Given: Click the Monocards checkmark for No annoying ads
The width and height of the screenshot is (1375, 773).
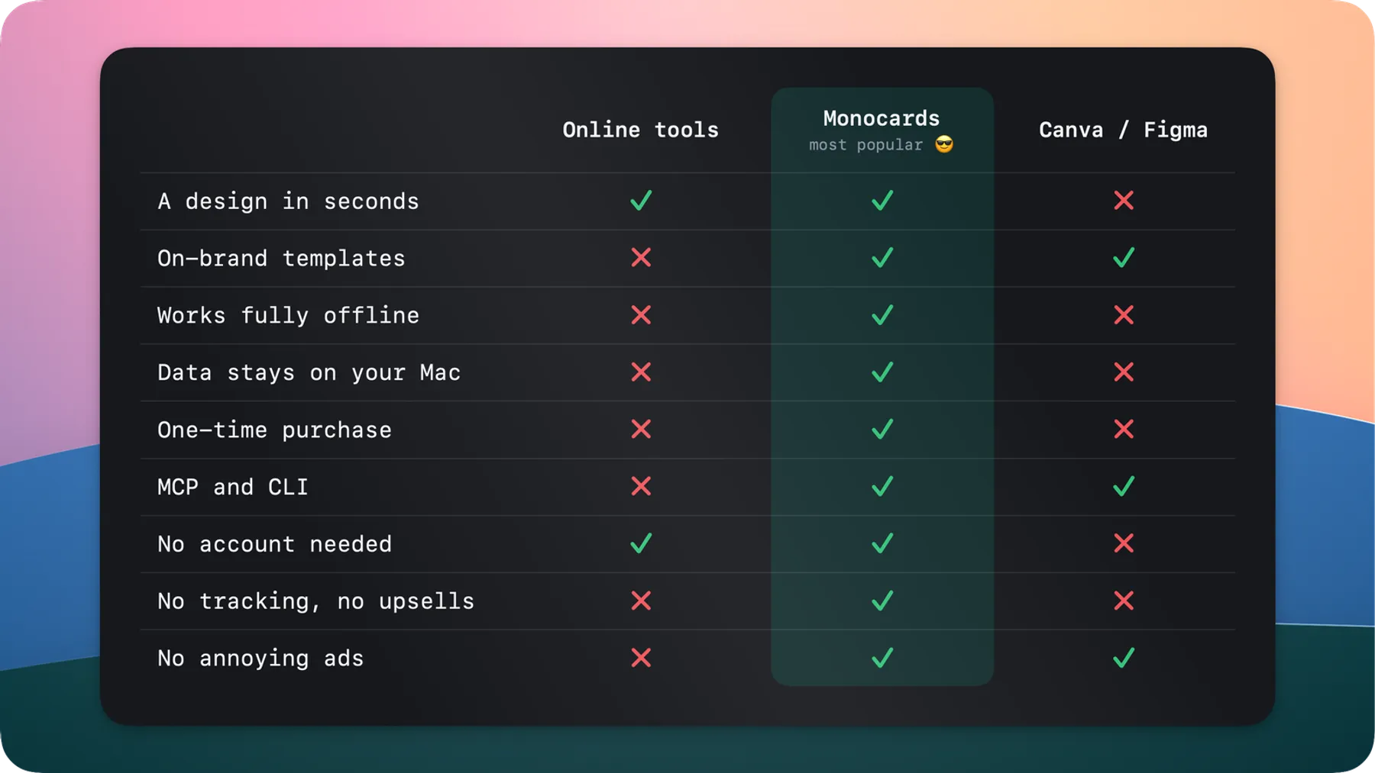Looking at the screenshot, I should pyautogui.click(x=882, y=659).
